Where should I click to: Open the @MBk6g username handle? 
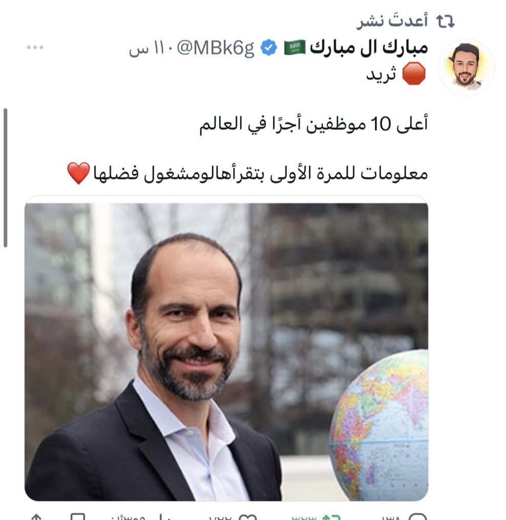point(216,48)
